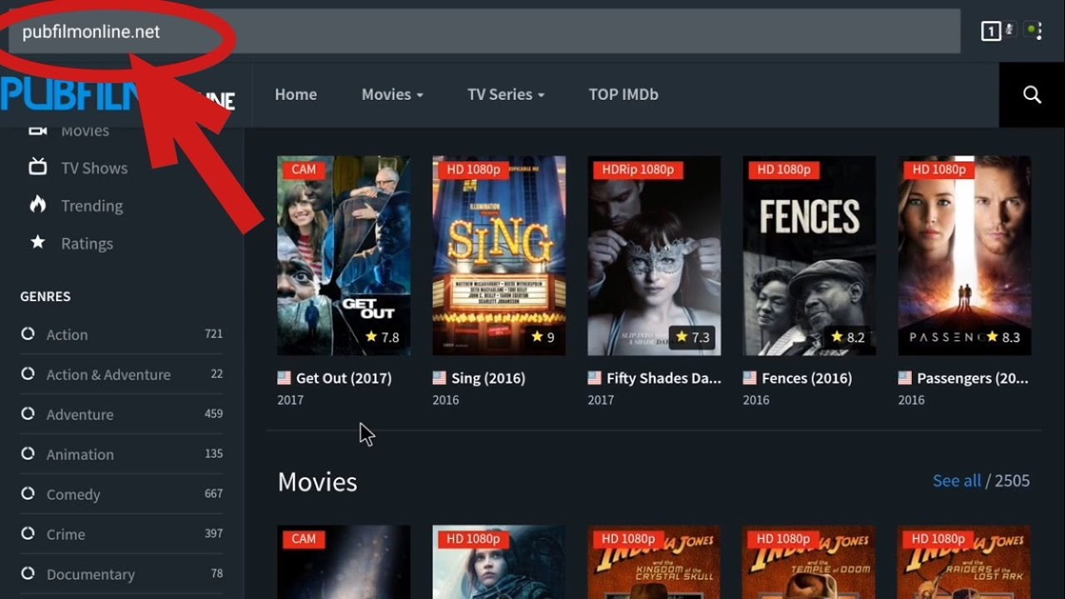Click the Sing (2016) title

488,378
